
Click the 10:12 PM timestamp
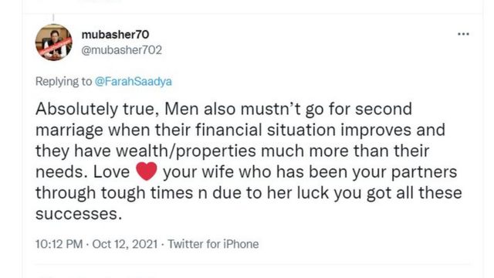click(59, 244)
